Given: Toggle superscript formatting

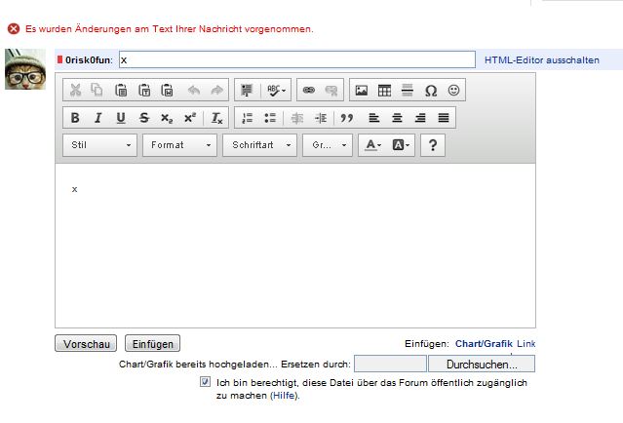Looking at the screenshot, I should click(x=190, y=118).
